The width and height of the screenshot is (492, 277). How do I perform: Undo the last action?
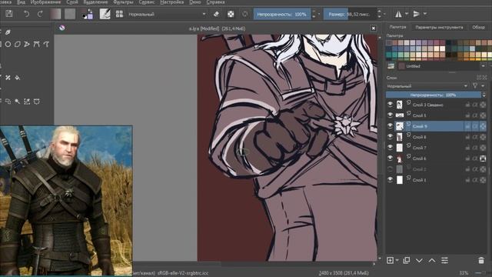pos(27,14)
